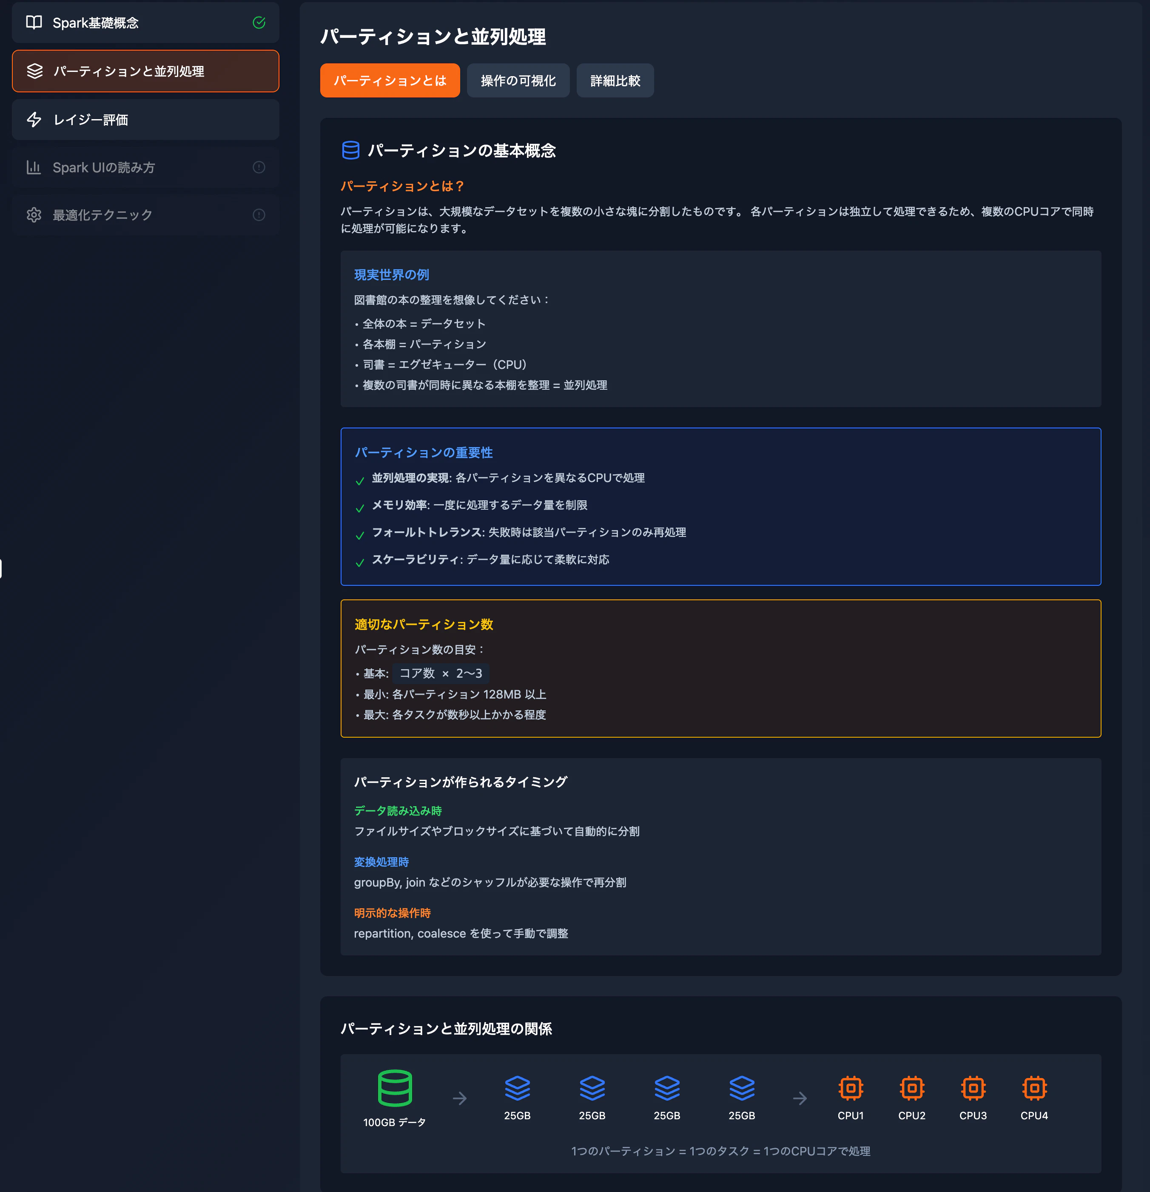Image resolution: width=1150 pixels, height=1192 pixels.
Task: Click the alert icon next to 最適化テクニック
Action: 259,214
